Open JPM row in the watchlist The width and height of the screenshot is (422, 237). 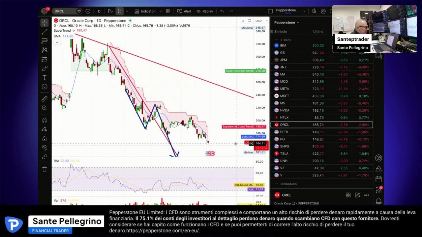(x=321, y=60)
